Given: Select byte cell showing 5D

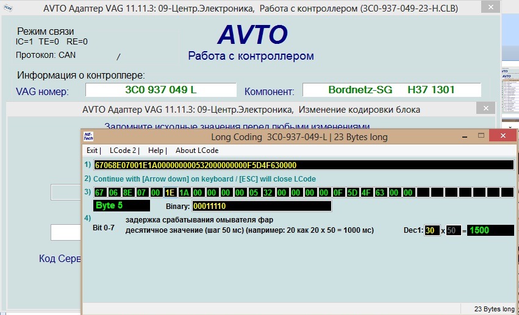Looking at the screenshot, I should (x=353, y=193).
